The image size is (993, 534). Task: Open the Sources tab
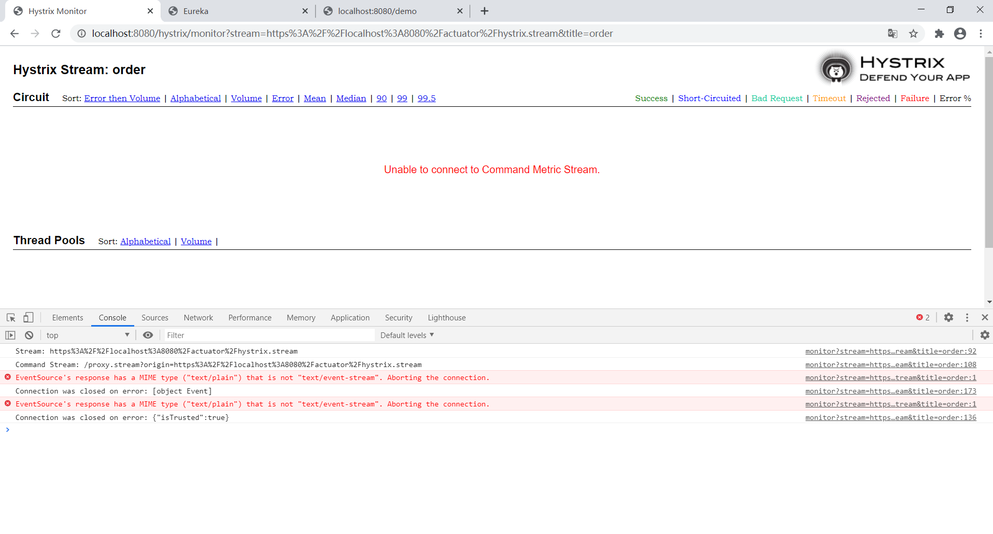[x=155, y=318]
